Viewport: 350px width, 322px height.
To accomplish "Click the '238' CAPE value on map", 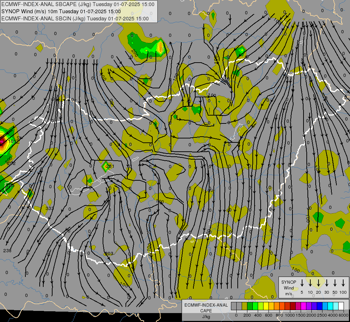I will click(x=7, y=250).
